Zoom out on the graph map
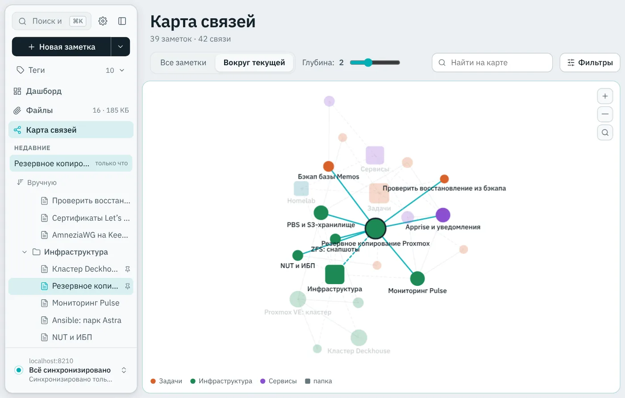This screenshot has width=625, height=398. click(x=605, y=114)
